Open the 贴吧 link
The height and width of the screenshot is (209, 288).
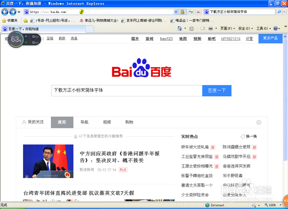pos(212,39)
